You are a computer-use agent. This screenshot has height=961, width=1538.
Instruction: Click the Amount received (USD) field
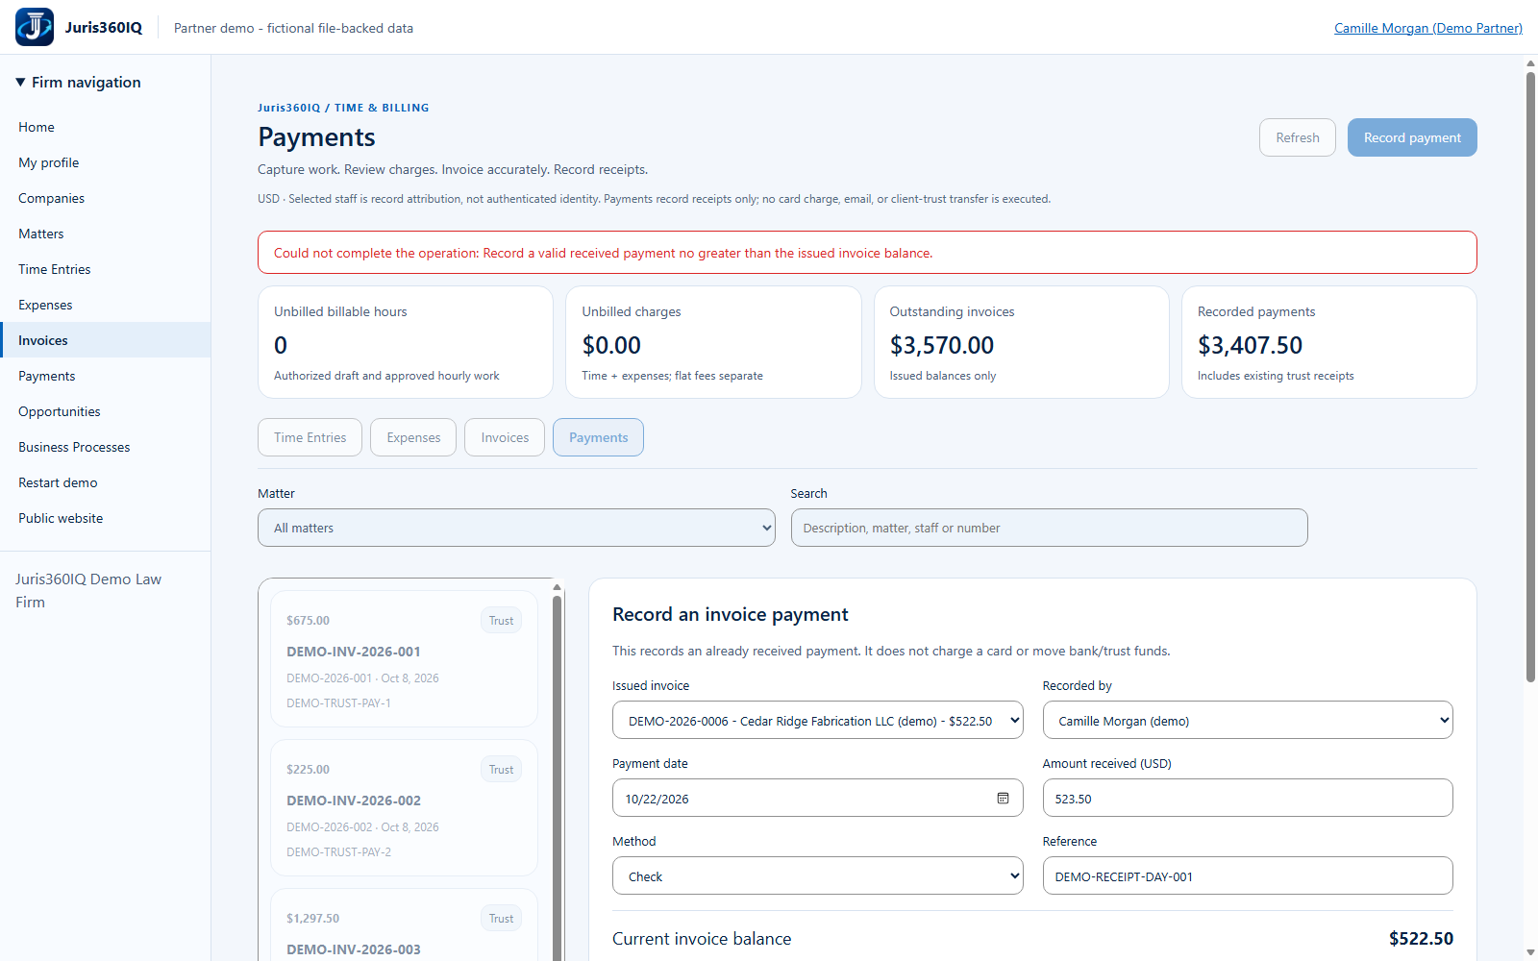(x=1248, y=799)
